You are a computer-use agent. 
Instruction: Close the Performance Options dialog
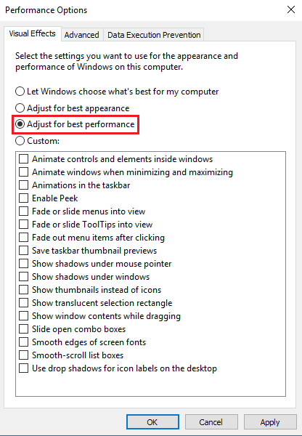pos(291,9)
